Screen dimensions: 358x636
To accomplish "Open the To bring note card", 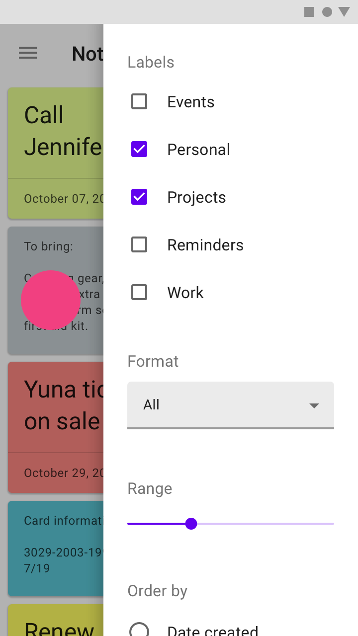I will 56,290.
